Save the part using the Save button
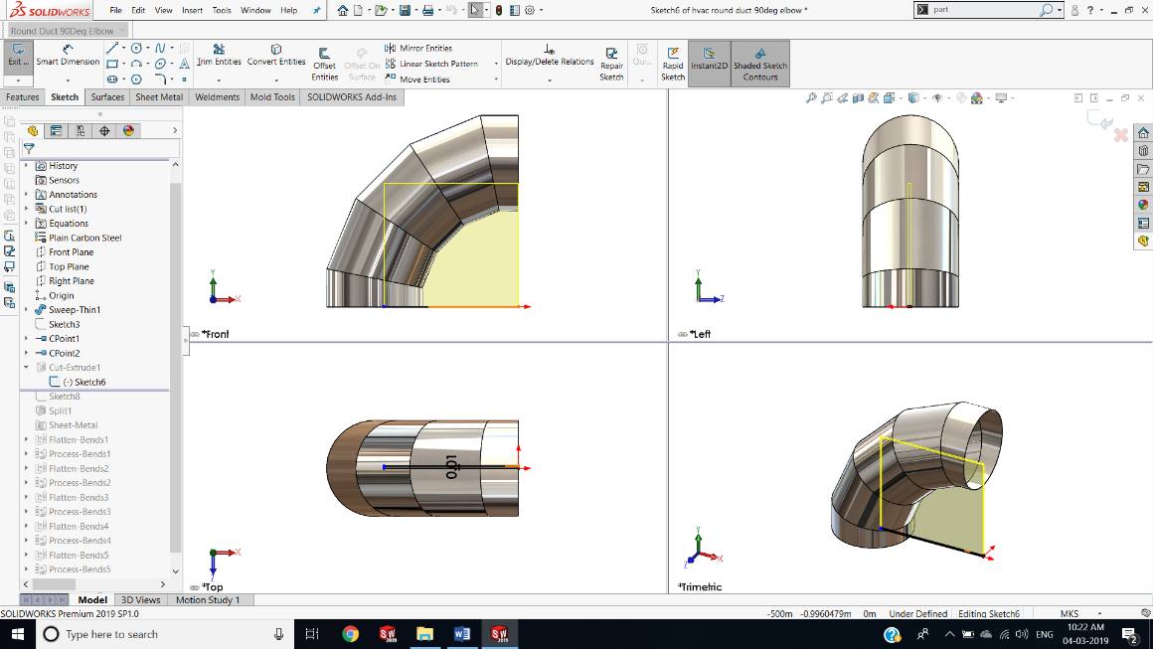 pos(405,9)
